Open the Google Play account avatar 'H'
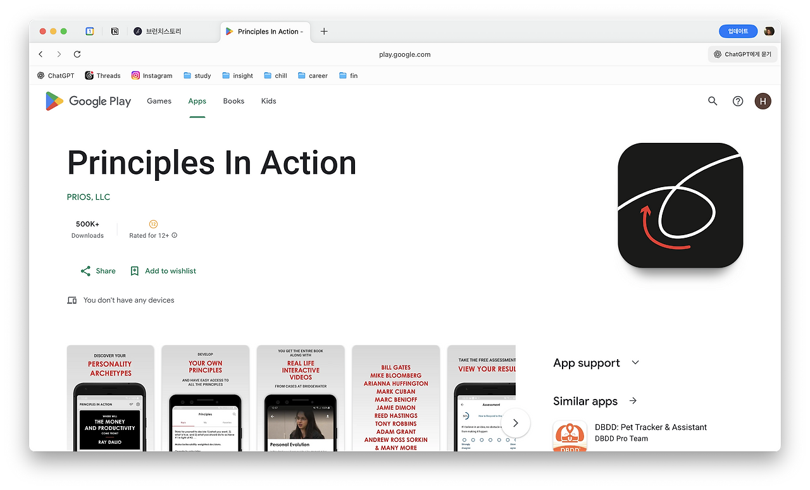 tap(763, 101)
